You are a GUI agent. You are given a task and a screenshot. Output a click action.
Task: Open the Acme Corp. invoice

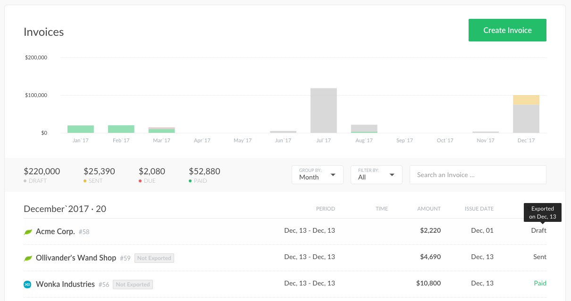(x=55, y=231)
